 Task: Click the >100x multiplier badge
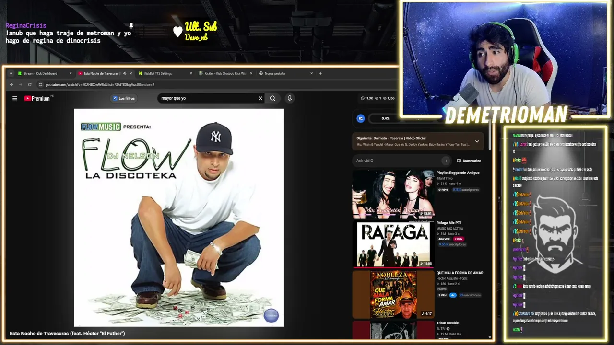[x=459, y=239]
